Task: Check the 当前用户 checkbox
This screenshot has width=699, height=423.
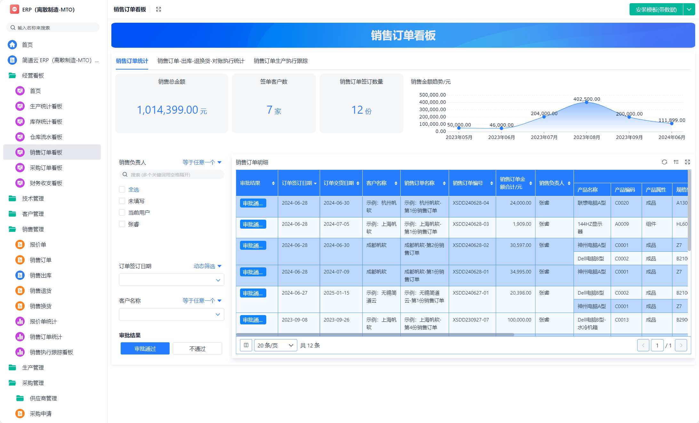Action: (122, 213)
